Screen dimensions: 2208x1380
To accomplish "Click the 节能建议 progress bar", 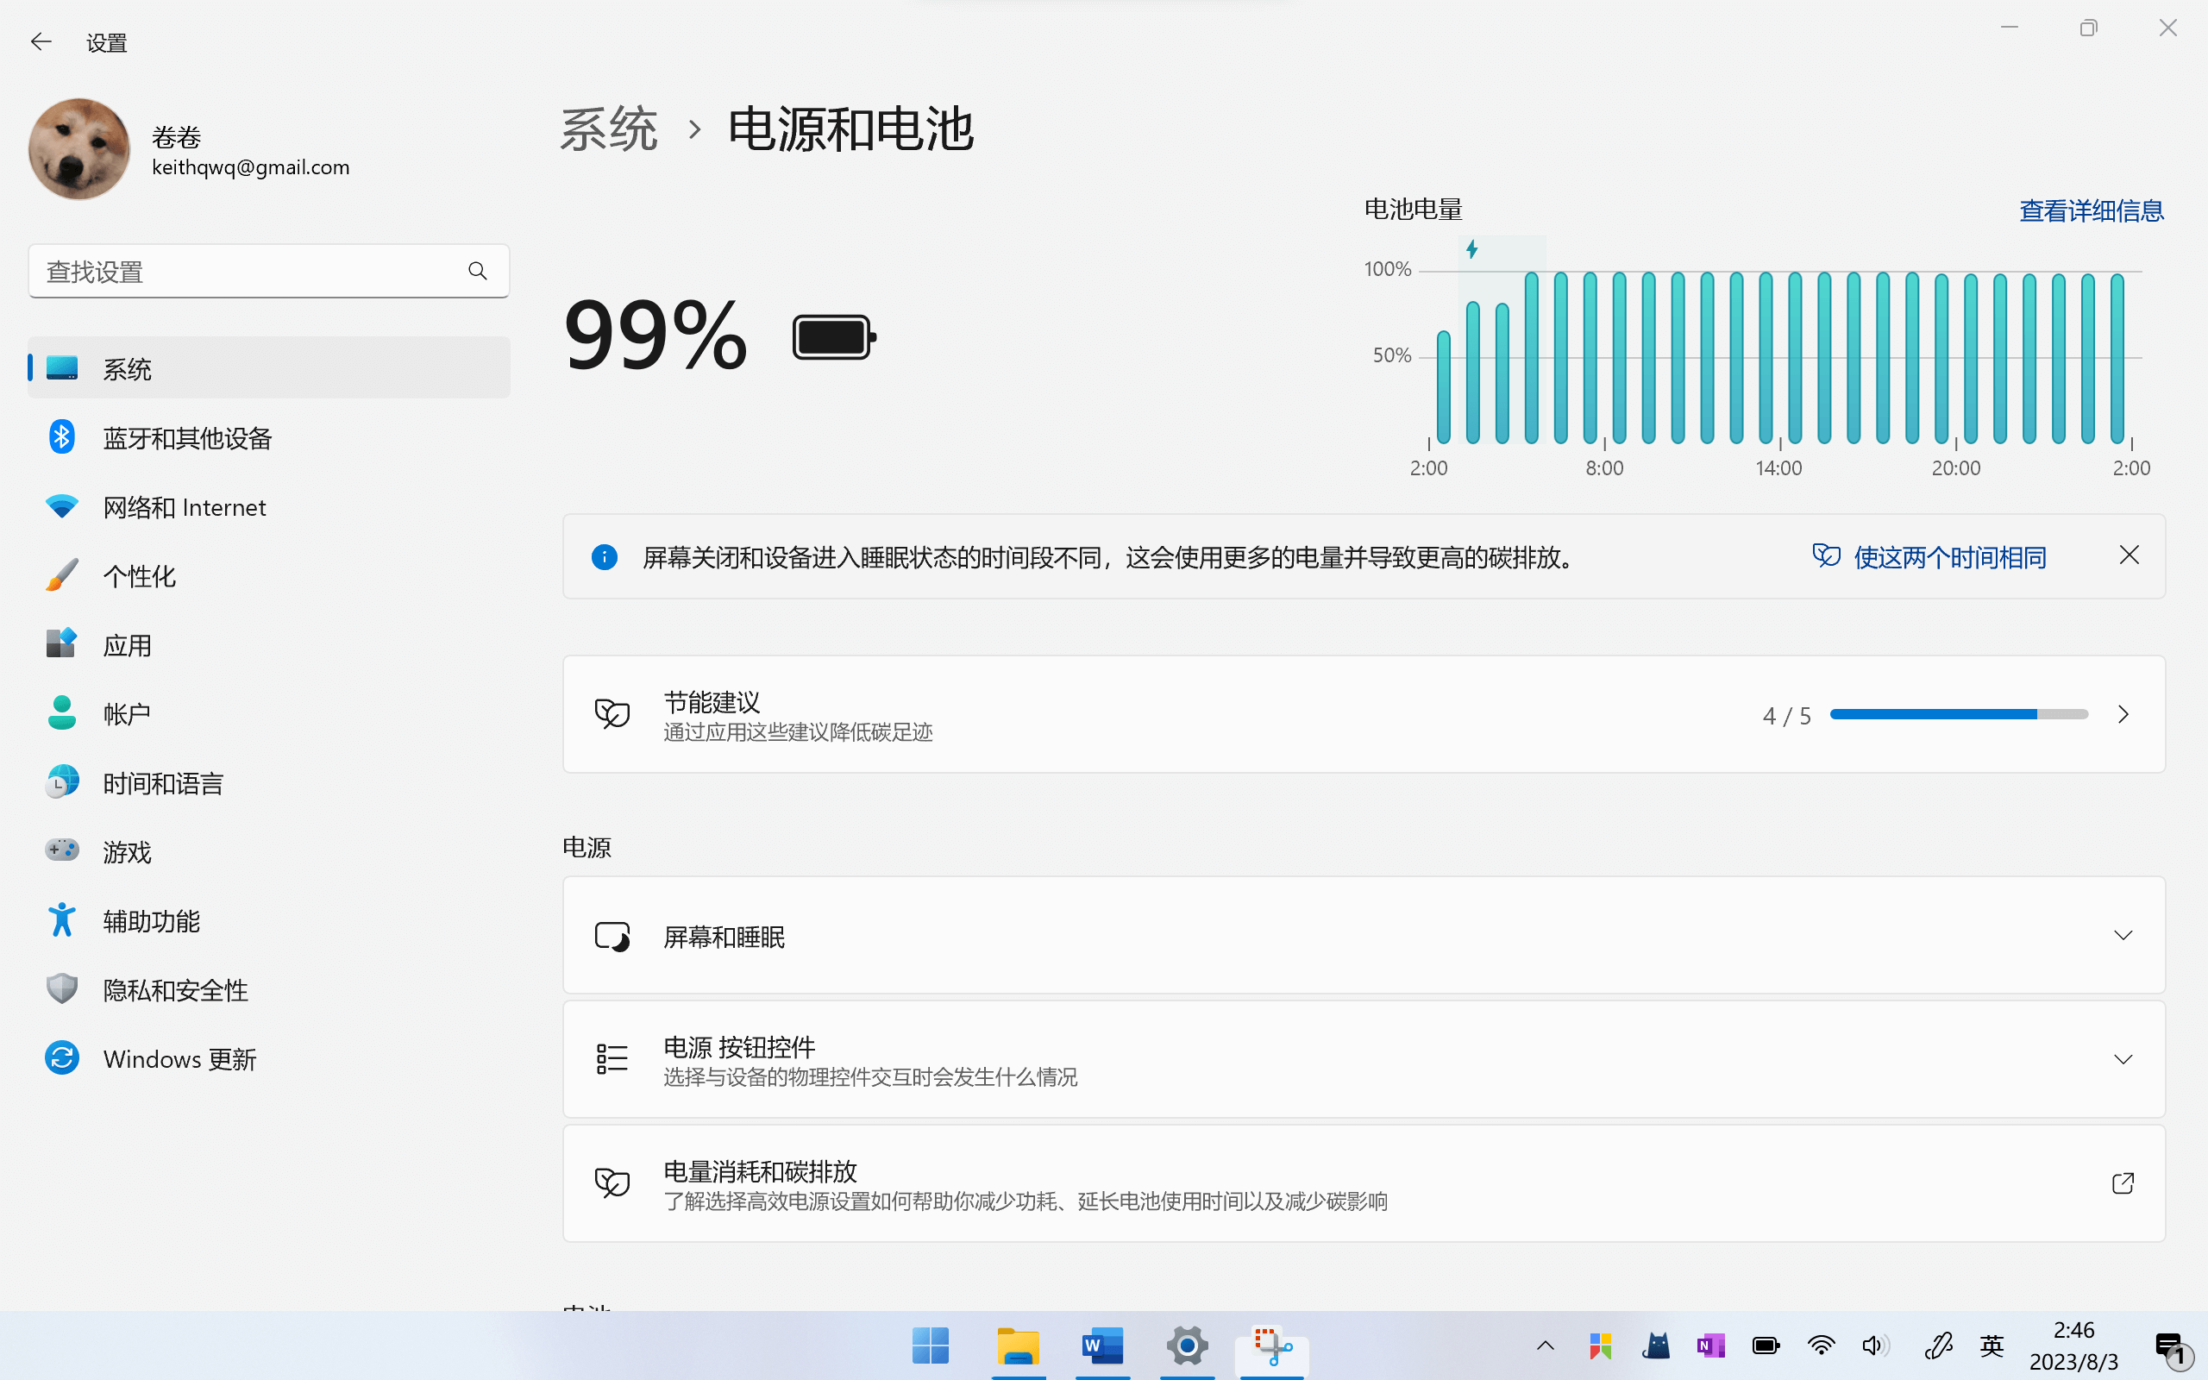I will (x=1958, y=715).
